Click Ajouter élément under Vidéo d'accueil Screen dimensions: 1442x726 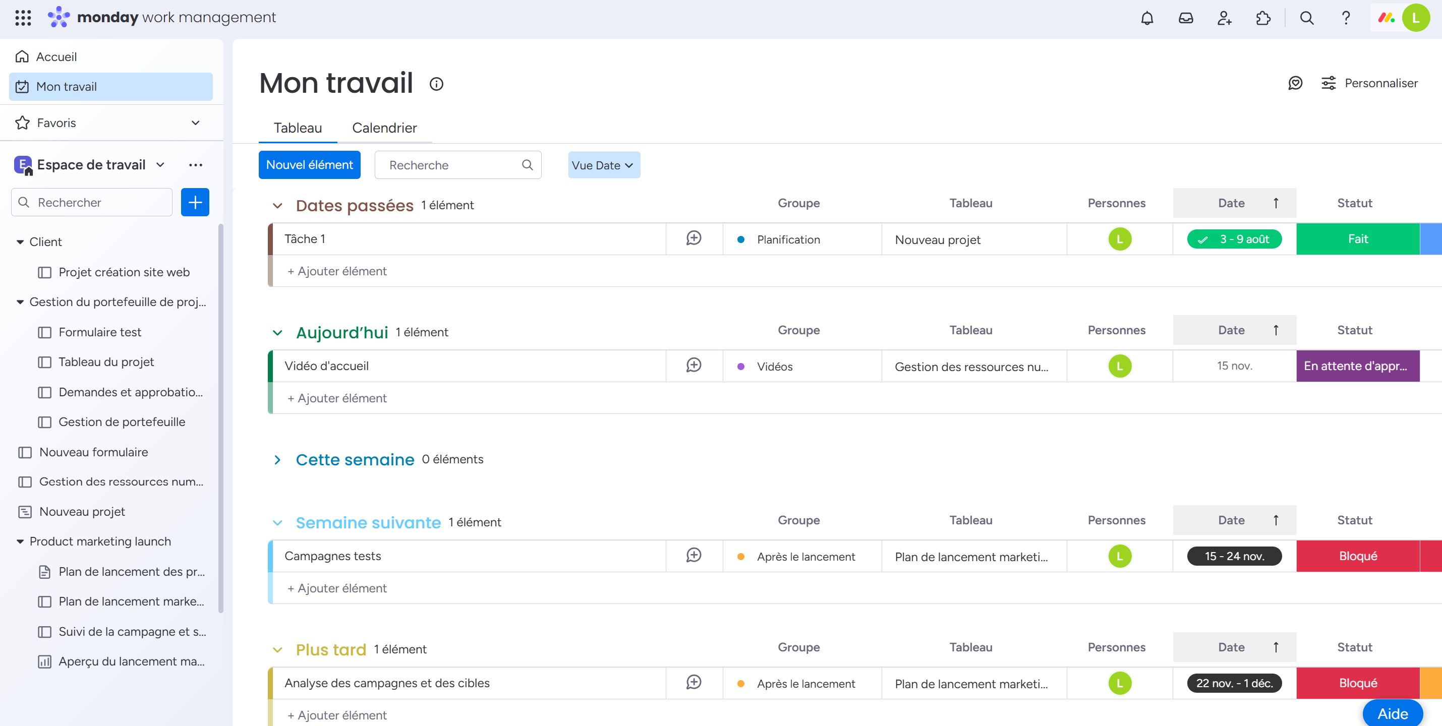point(336,398)
